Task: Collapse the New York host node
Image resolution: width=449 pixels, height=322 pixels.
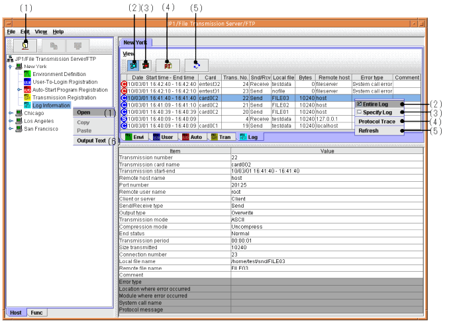Action: pos(10,66)
